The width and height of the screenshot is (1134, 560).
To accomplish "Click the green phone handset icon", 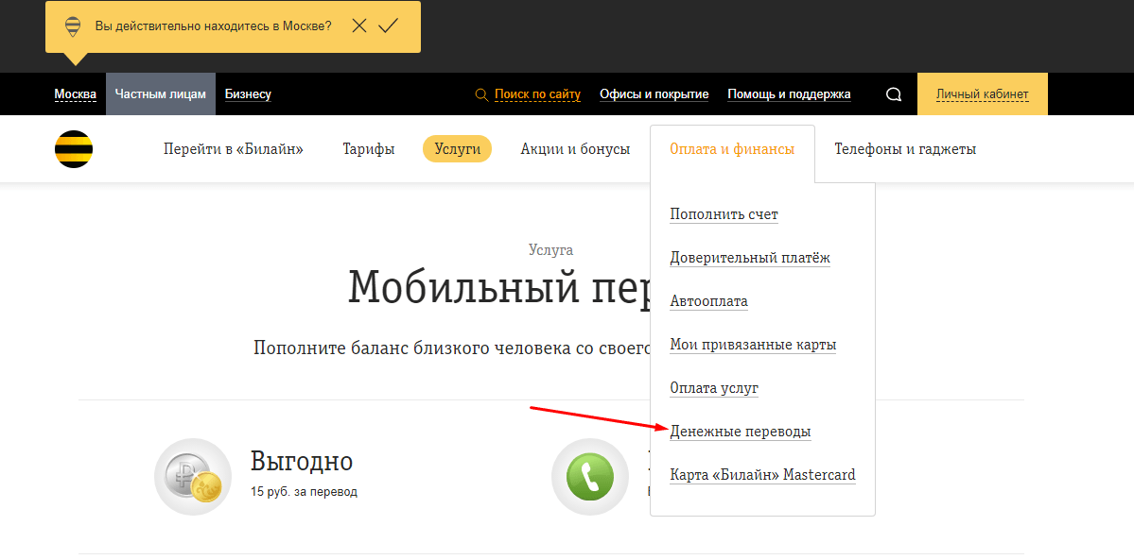I will coord(590,477).
